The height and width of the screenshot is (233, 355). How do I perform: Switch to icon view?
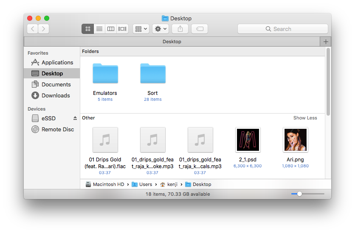coord(88,29)
